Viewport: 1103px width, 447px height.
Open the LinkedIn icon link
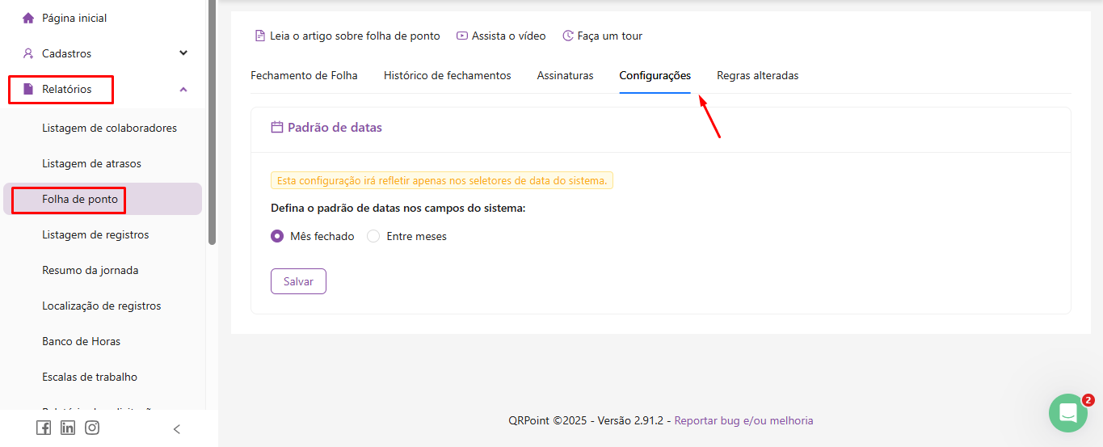pyautogui.click(x=68, y=428)
